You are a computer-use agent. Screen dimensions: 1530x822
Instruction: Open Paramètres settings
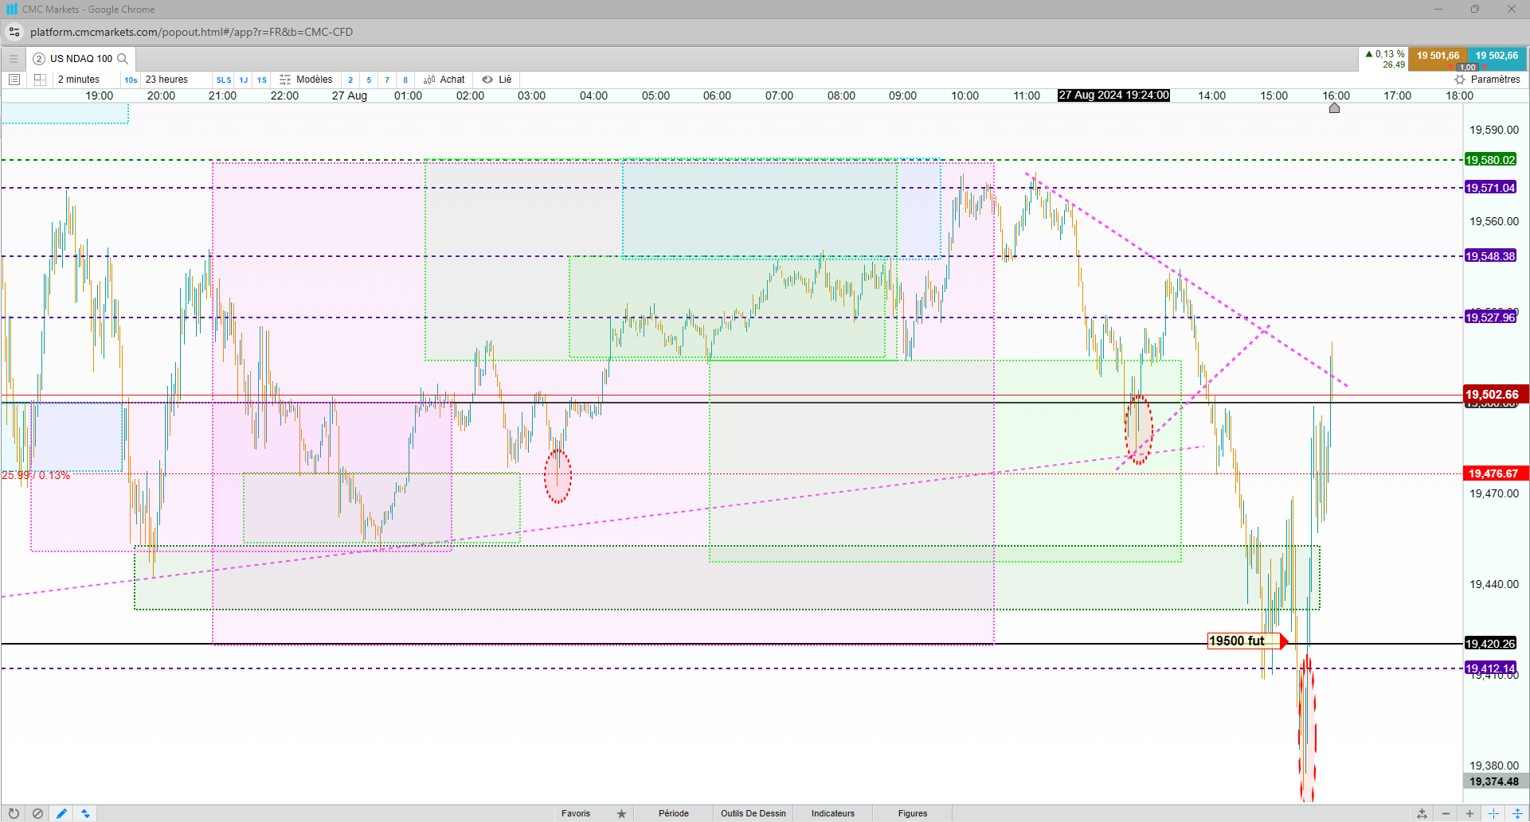(1487, 80)
